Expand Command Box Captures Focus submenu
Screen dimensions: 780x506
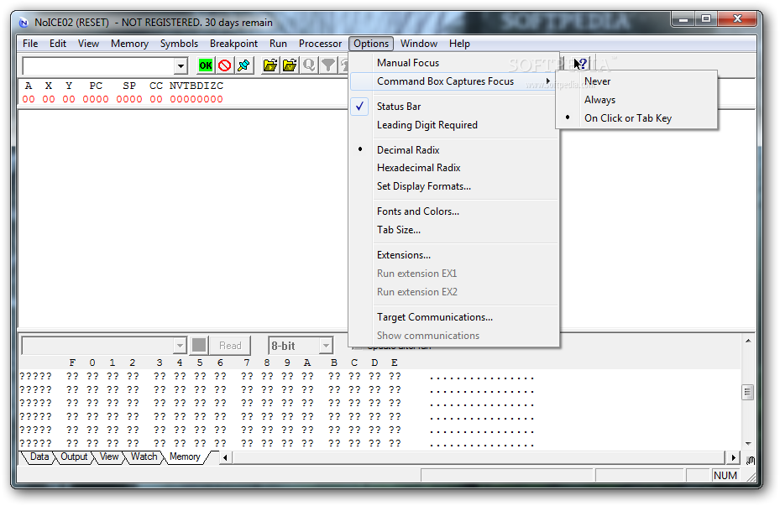pyautogui.click(x=454, y=81)
